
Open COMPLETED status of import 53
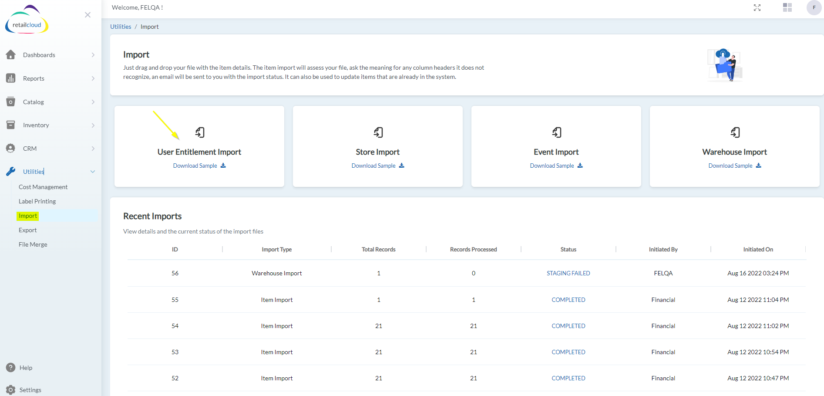tap(568, 352)
